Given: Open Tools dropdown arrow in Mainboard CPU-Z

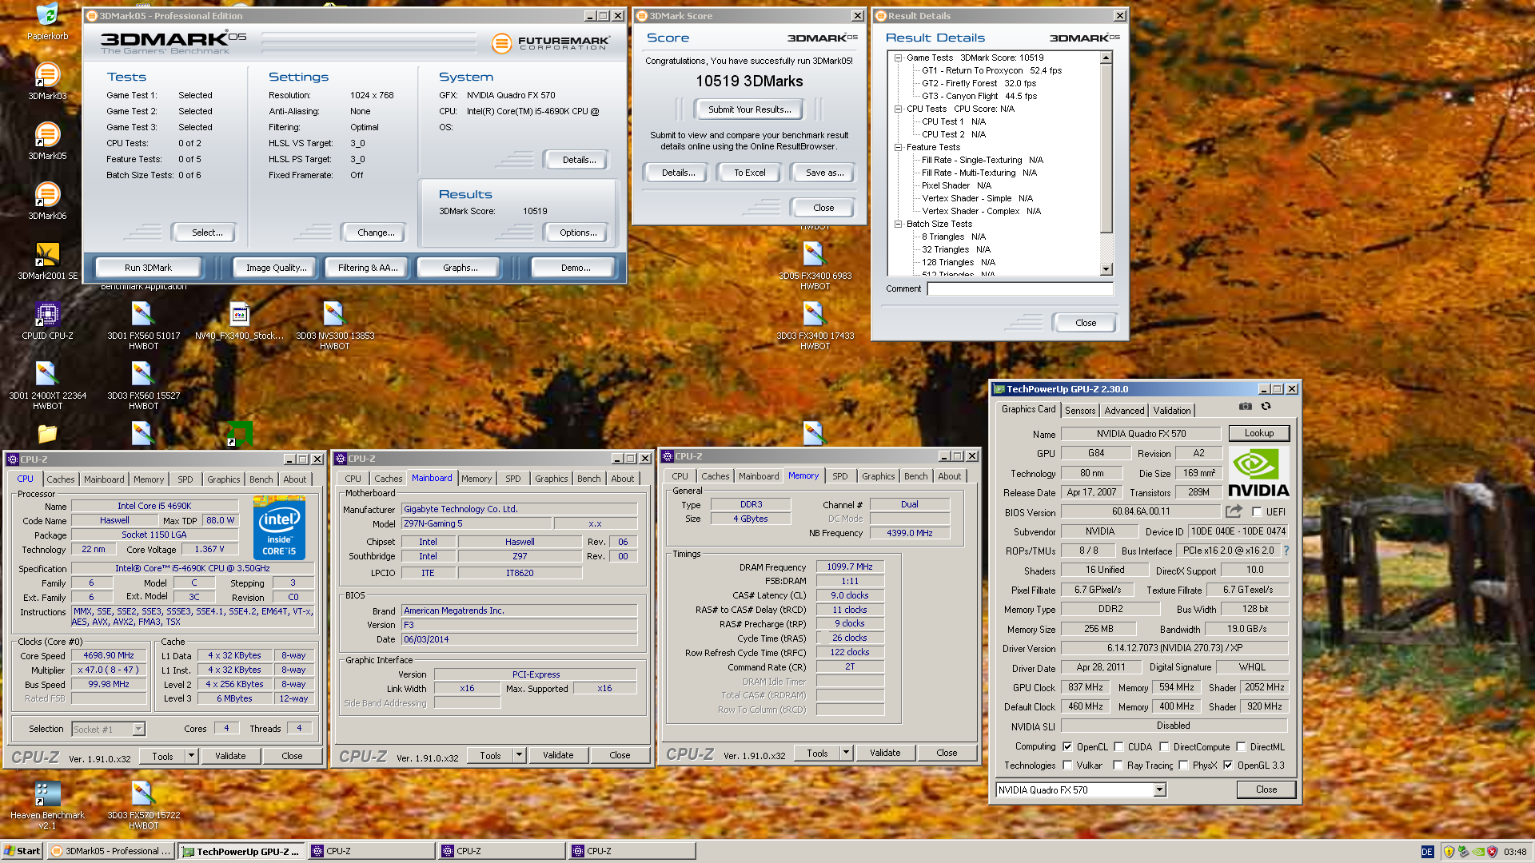Looking at the screenshot, I should pyautogui.click(x=519, y=755).
